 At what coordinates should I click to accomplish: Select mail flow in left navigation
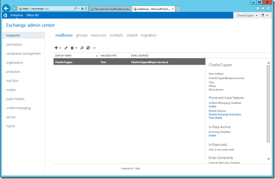[x=13, y=81]
